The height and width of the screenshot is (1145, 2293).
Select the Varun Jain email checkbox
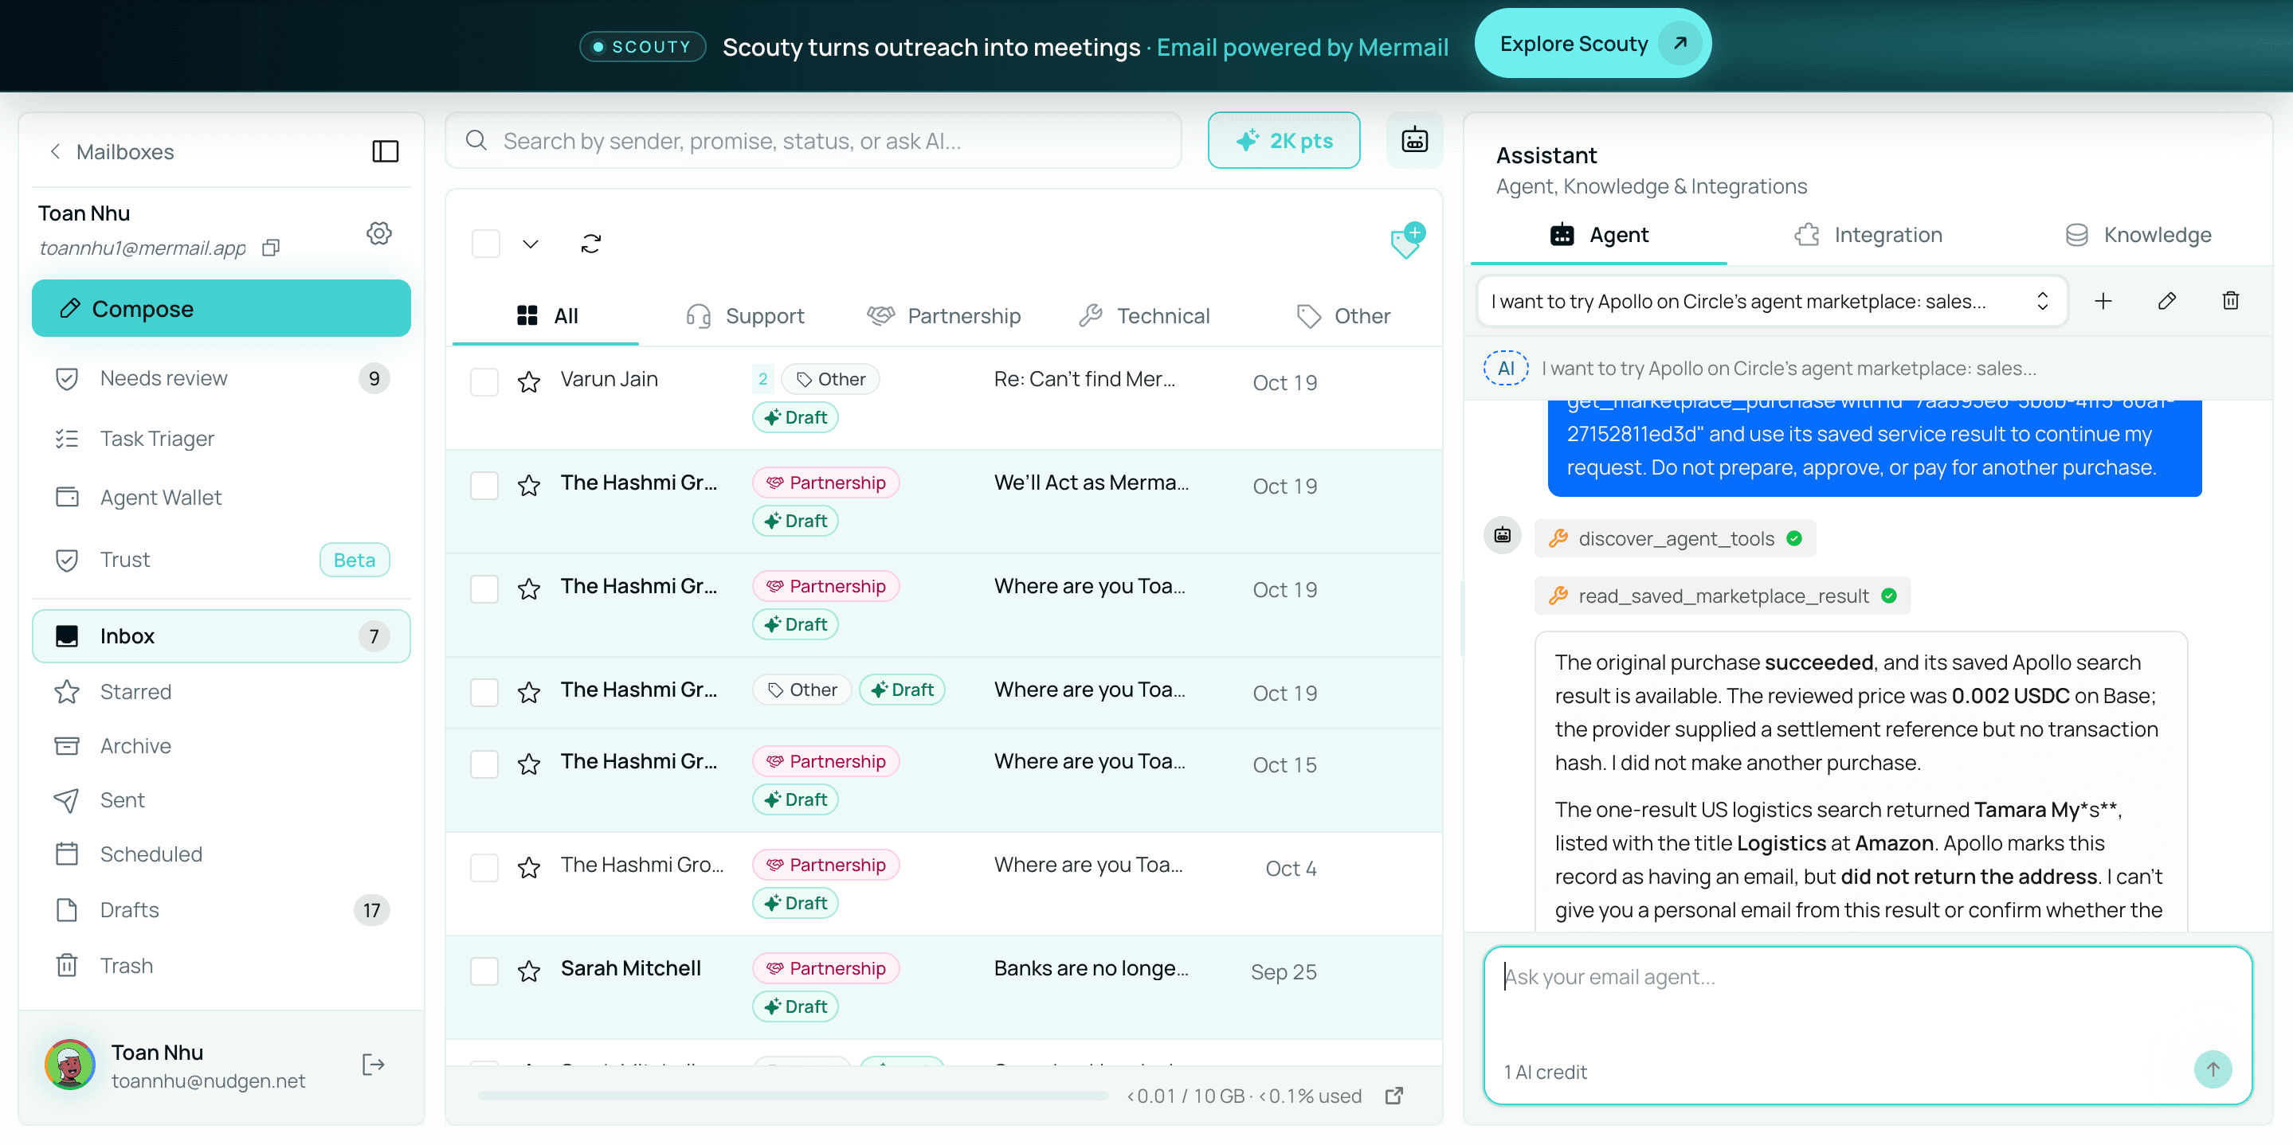click(484, 382)
